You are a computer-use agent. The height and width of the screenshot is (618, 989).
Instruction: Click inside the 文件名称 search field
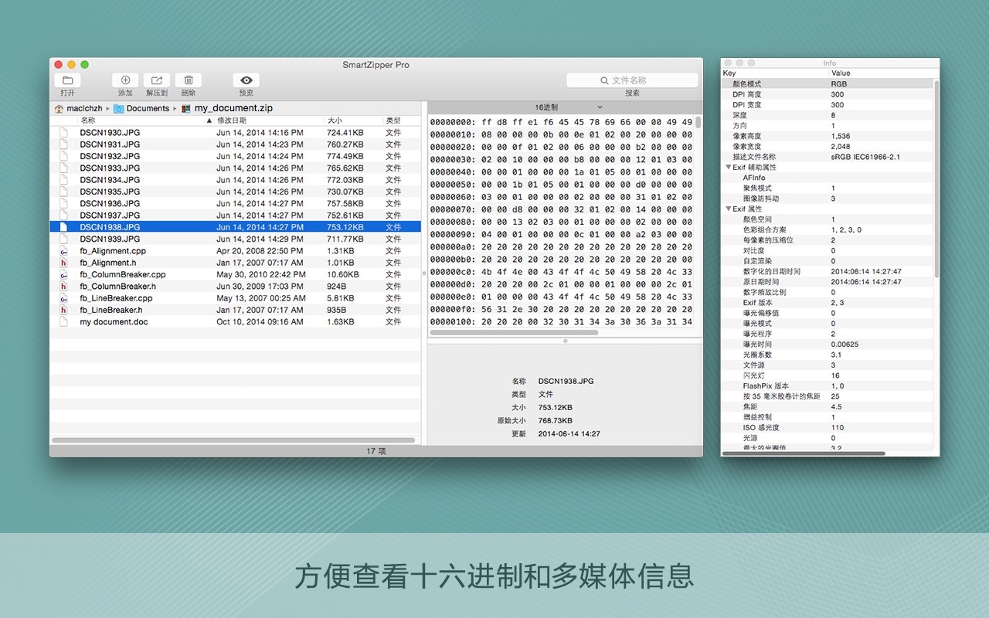click(632, 80)
